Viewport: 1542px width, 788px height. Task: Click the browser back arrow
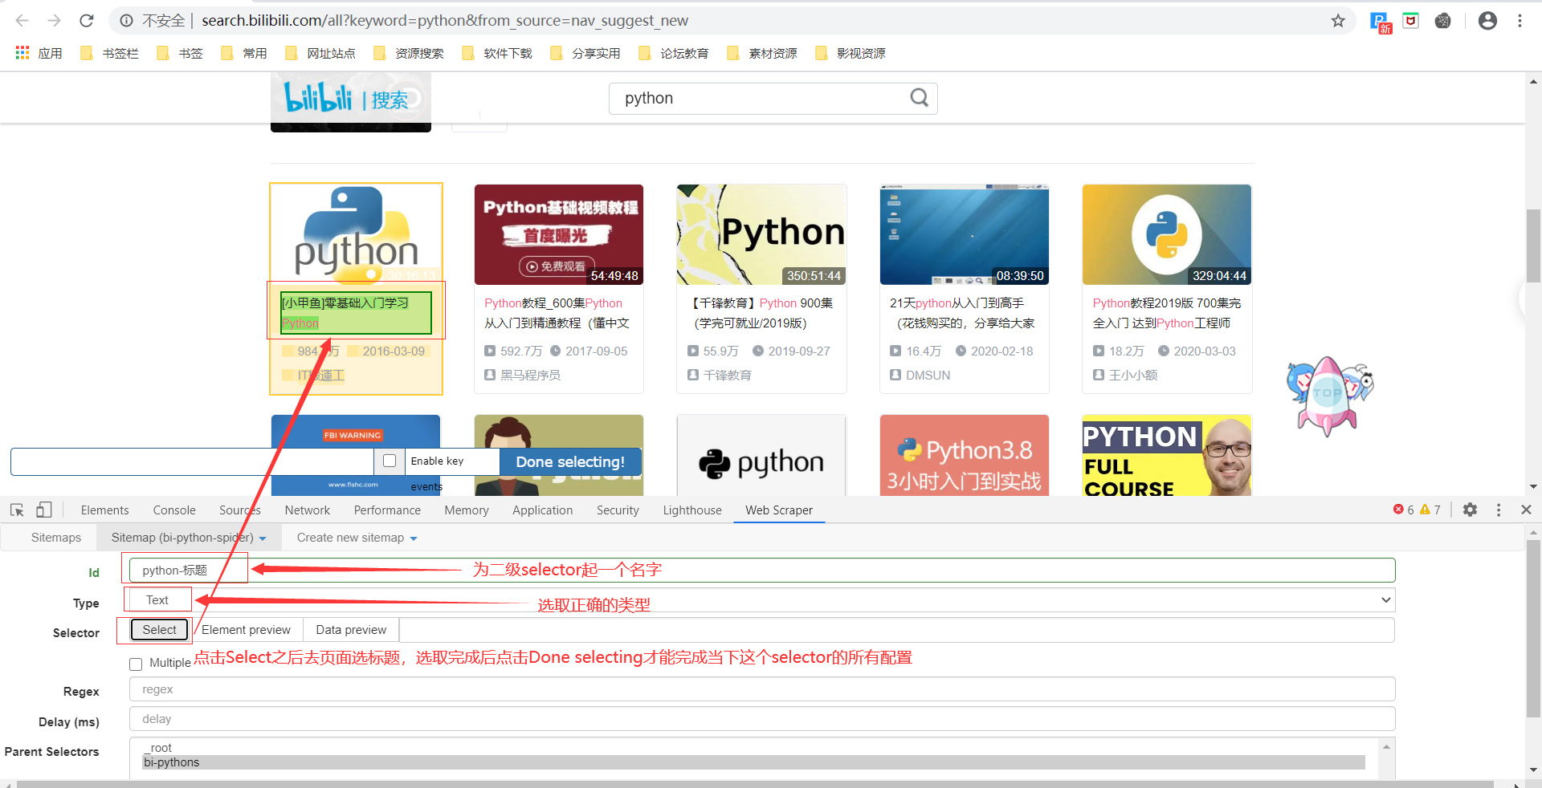[22, 21]
